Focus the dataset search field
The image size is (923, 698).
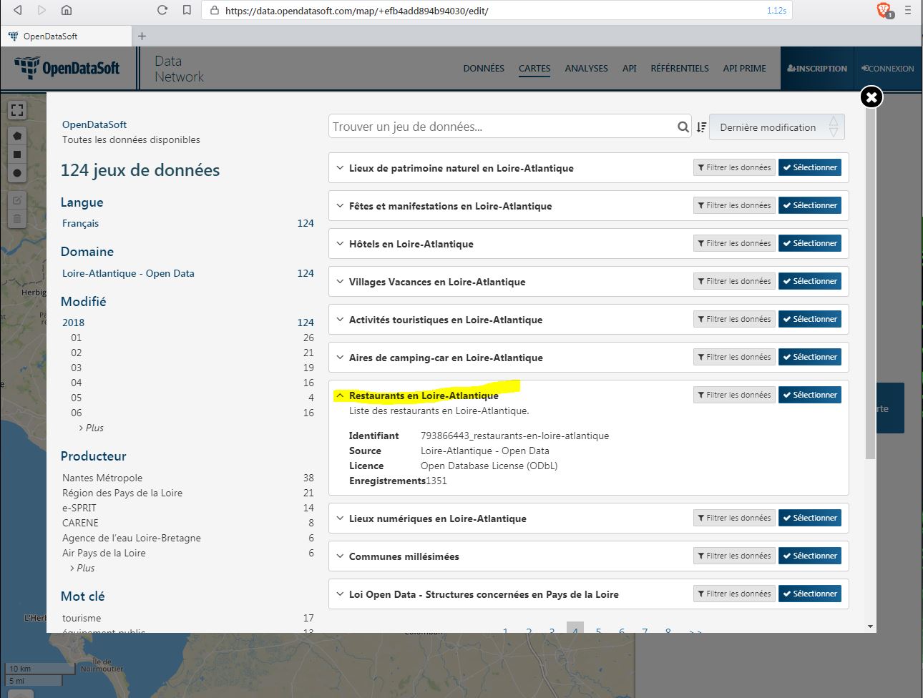(x=501, y=127)
